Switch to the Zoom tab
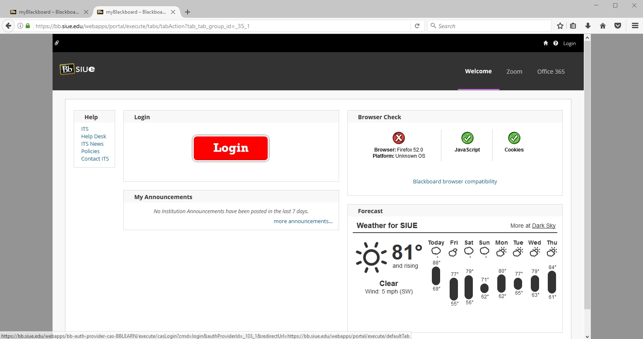This screenshot has width=643, height=339. 514,72
